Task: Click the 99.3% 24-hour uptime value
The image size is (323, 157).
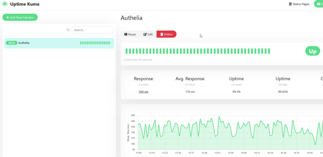Action: [x=237, y=92]
